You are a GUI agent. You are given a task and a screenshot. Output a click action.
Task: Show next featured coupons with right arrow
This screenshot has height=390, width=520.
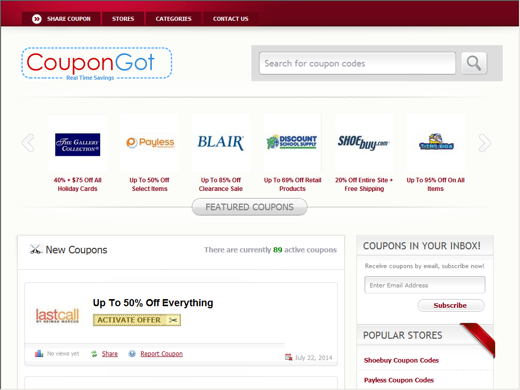485,143
